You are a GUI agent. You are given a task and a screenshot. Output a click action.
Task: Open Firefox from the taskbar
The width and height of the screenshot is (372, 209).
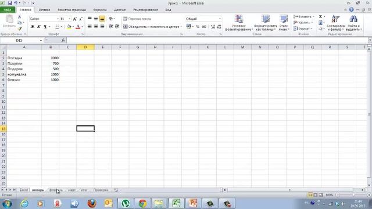92,203
